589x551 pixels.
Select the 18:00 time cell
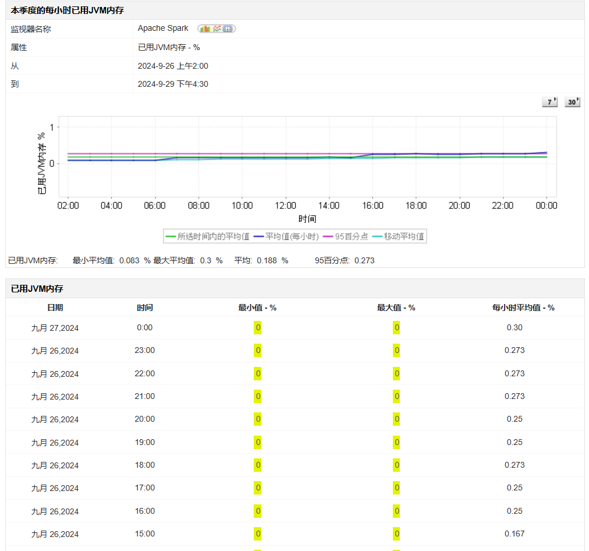(x=144, y=465)
